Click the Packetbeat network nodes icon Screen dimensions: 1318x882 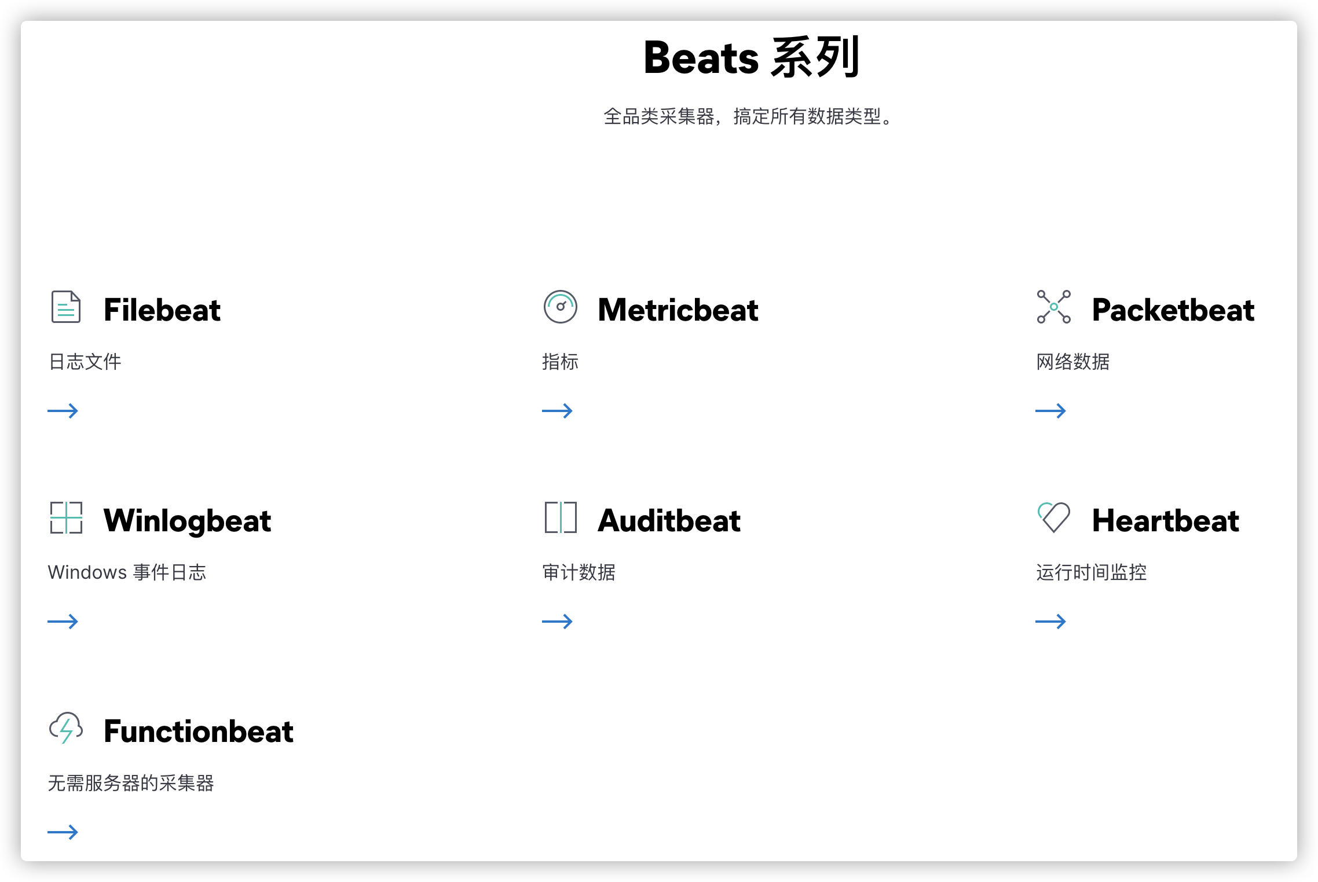[x=1053, y=307]
